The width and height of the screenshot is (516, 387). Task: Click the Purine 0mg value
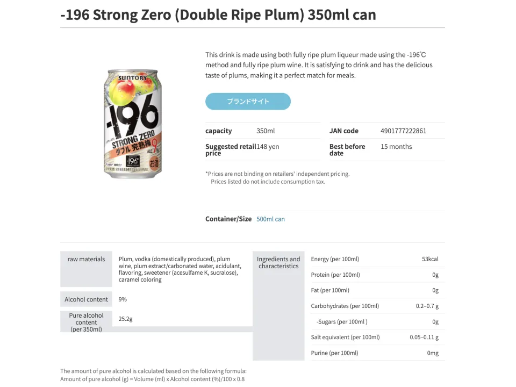(x=434, y=353)
